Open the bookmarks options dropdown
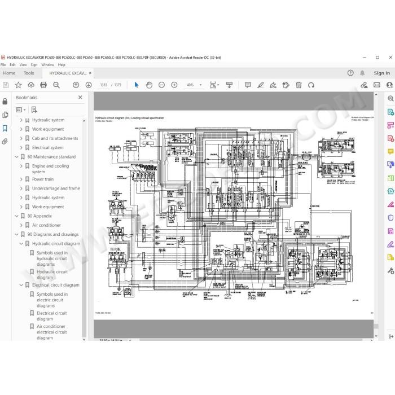Image resolution: width=395 pixels, height=395 pixels. 21,110
